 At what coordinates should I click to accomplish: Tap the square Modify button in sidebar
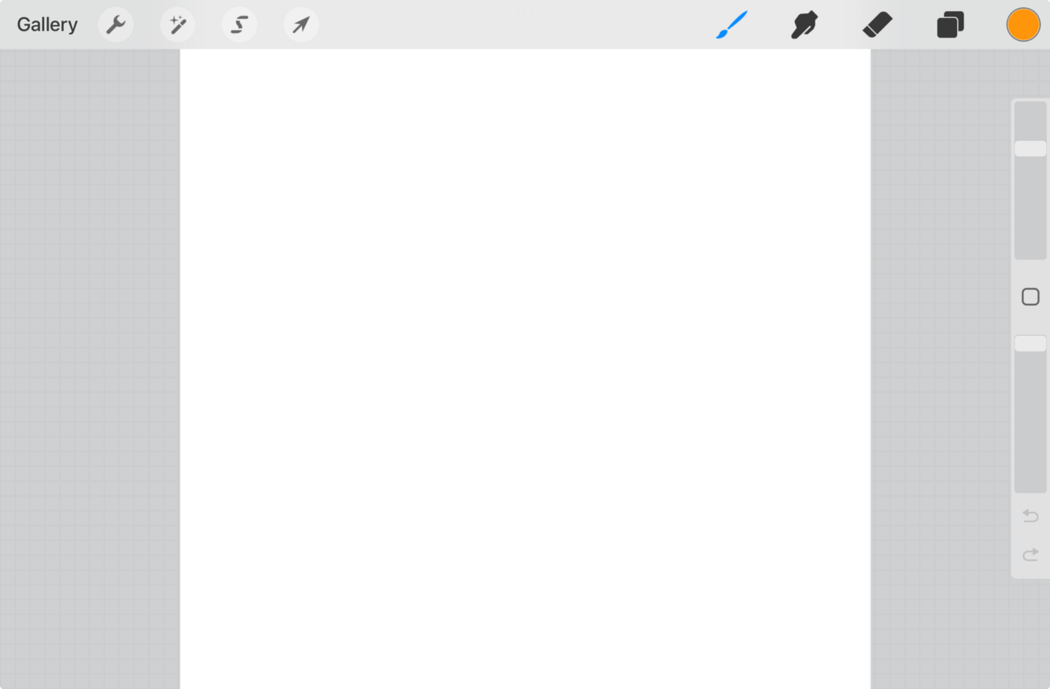tap(1030, 297)
